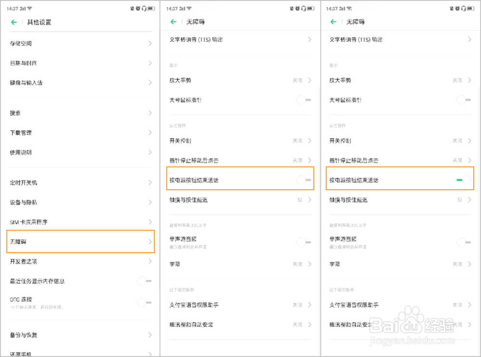
Task: Tap headphone status icon on leftmost screen
Action: (x=143, y=9)
